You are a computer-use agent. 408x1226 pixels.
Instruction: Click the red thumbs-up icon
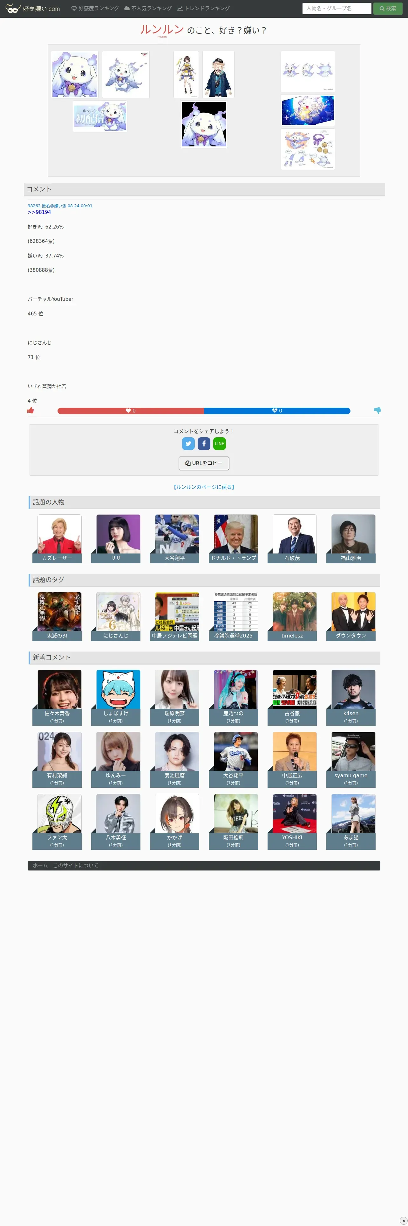pos(31,410)
